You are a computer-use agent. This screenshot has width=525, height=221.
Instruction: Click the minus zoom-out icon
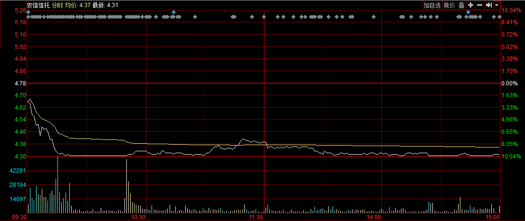point(479,5)
